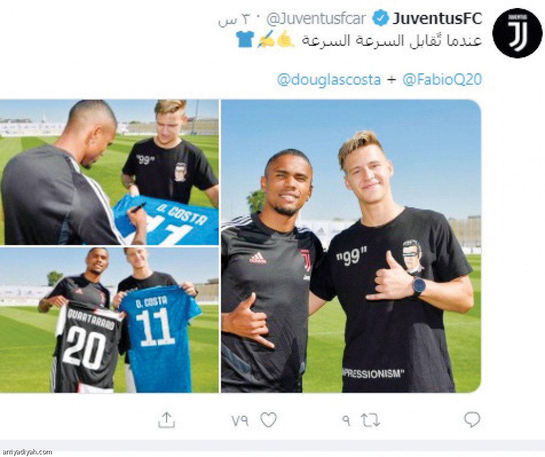Click the retweet arrows icon
This screenshot has height=457, width=545.
coord(370,420)
